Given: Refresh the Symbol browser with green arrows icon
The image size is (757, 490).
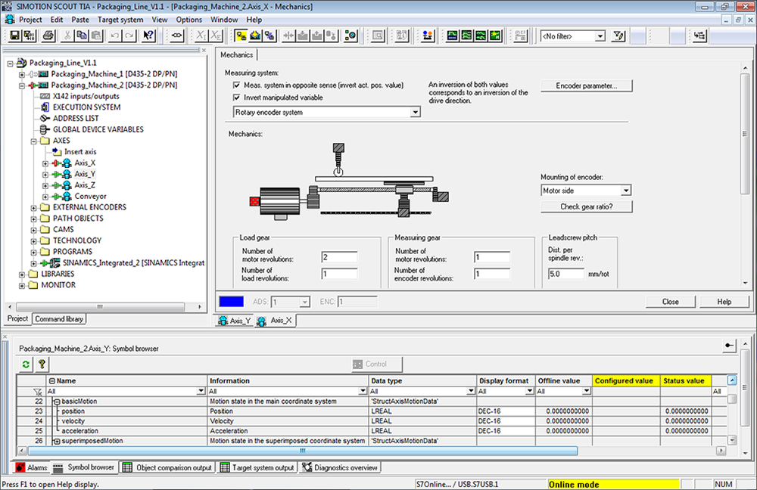Looking at the screenshot, I should coord(26,364).
